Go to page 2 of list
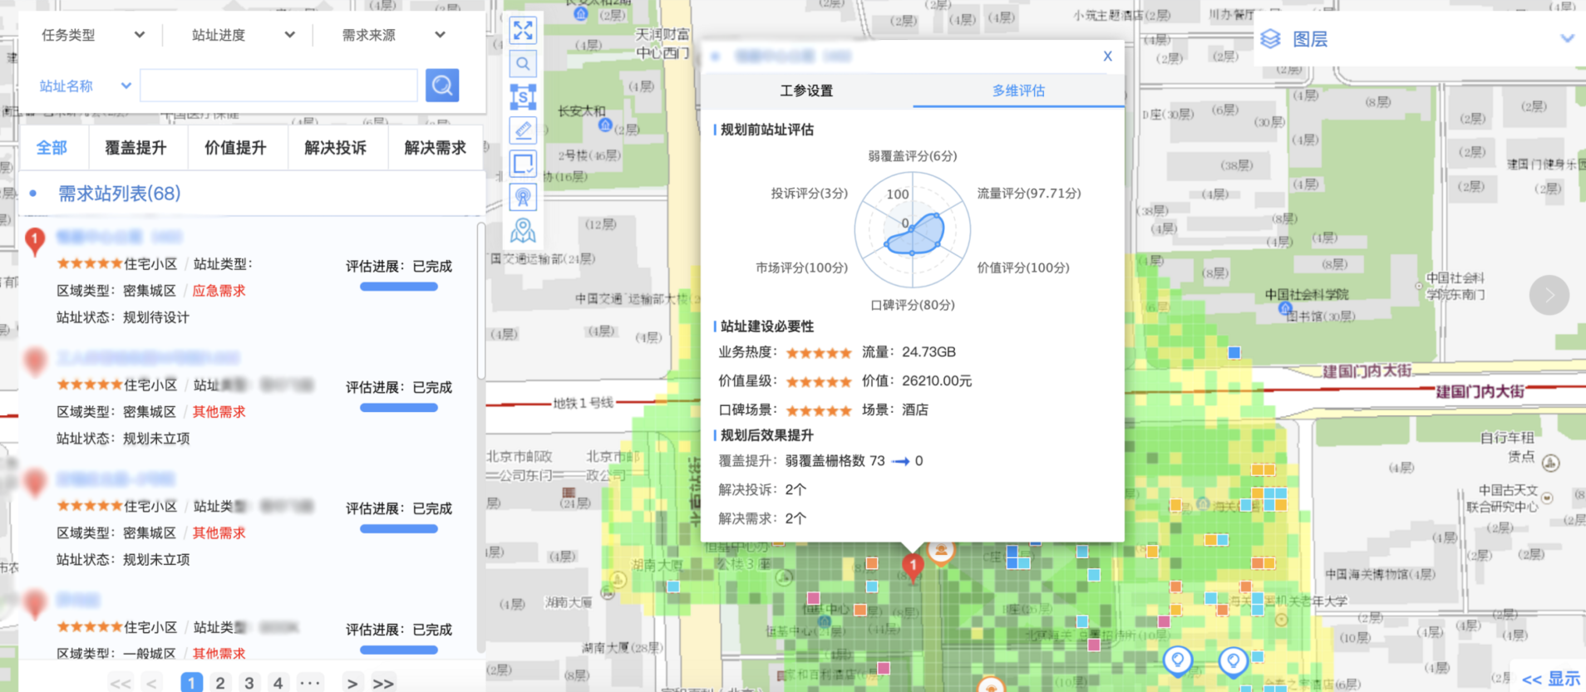Screen dimensions: 1586x692 click(220, 683)
